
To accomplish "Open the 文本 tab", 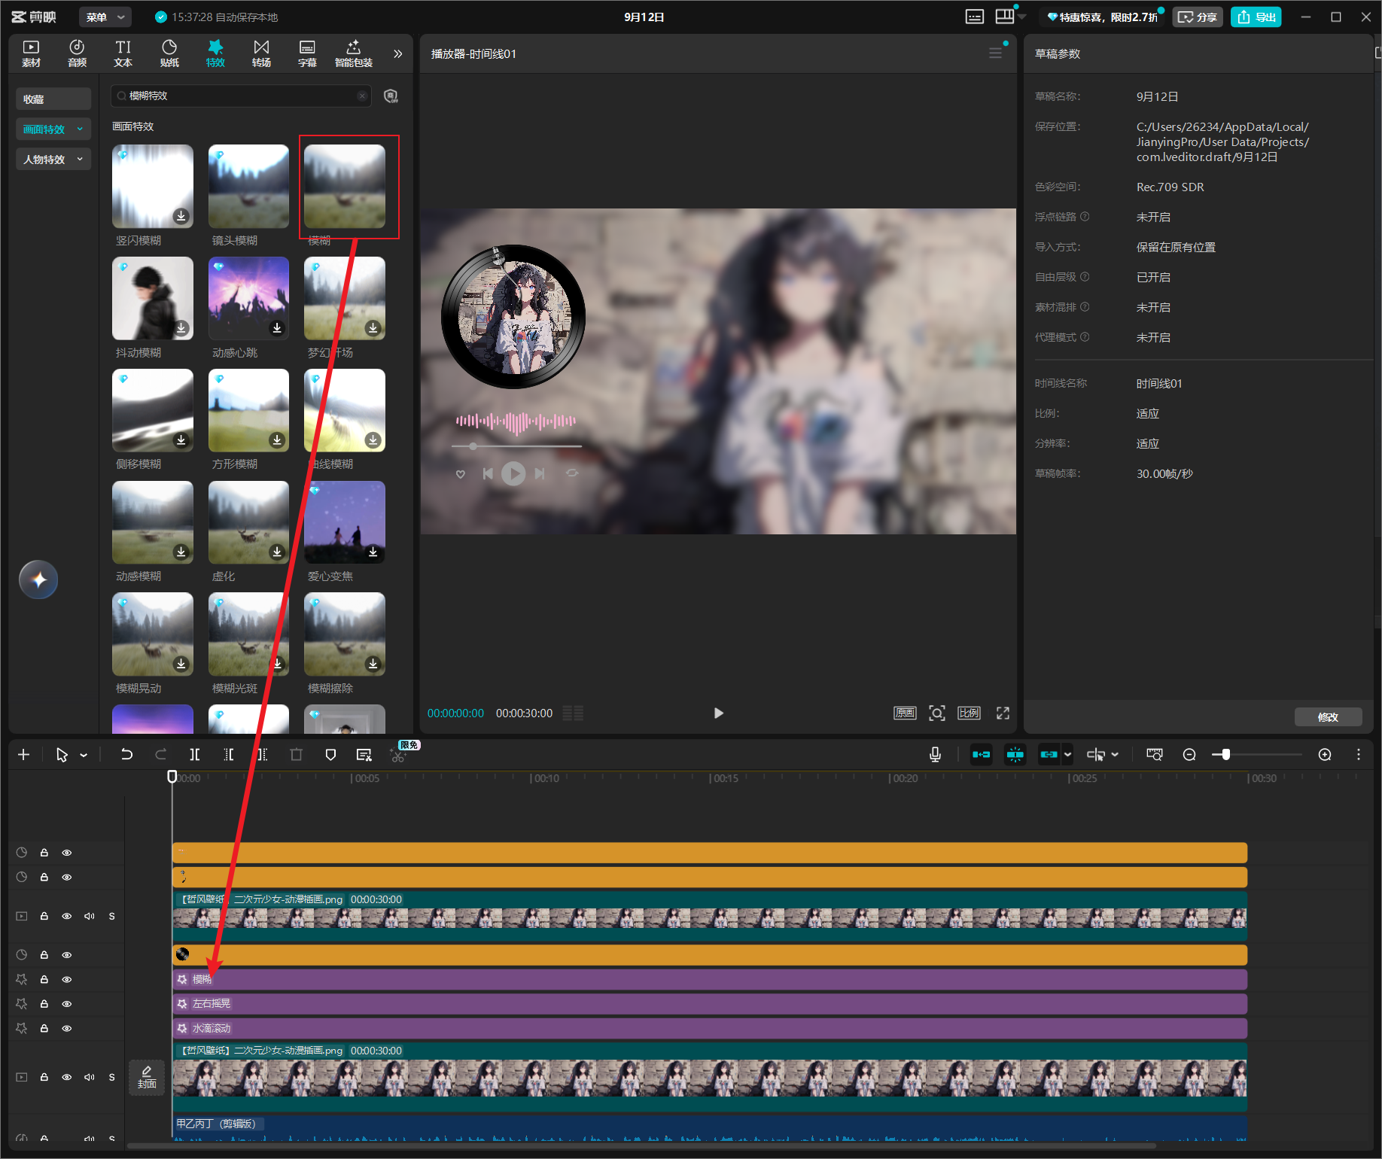I will 123,53.
